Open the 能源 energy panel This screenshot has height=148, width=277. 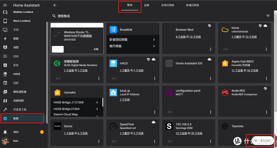[x=16, y=39]
